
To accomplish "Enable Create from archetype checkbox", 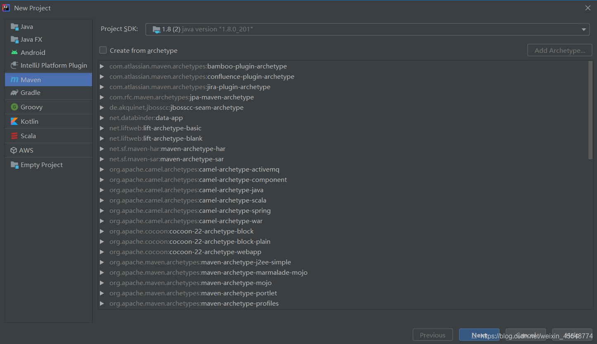I will tap(103, 50).
